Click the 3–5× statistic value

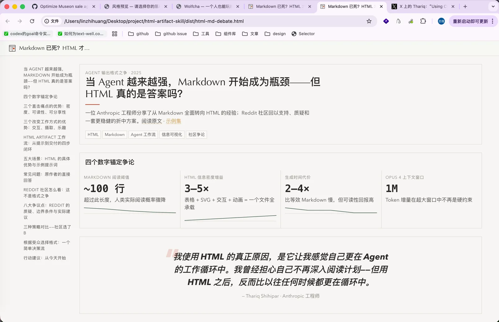click(196, 188)
